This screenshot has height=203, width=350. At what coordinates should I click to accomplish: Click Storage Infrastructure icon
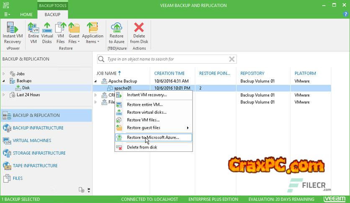click(7, 153)
